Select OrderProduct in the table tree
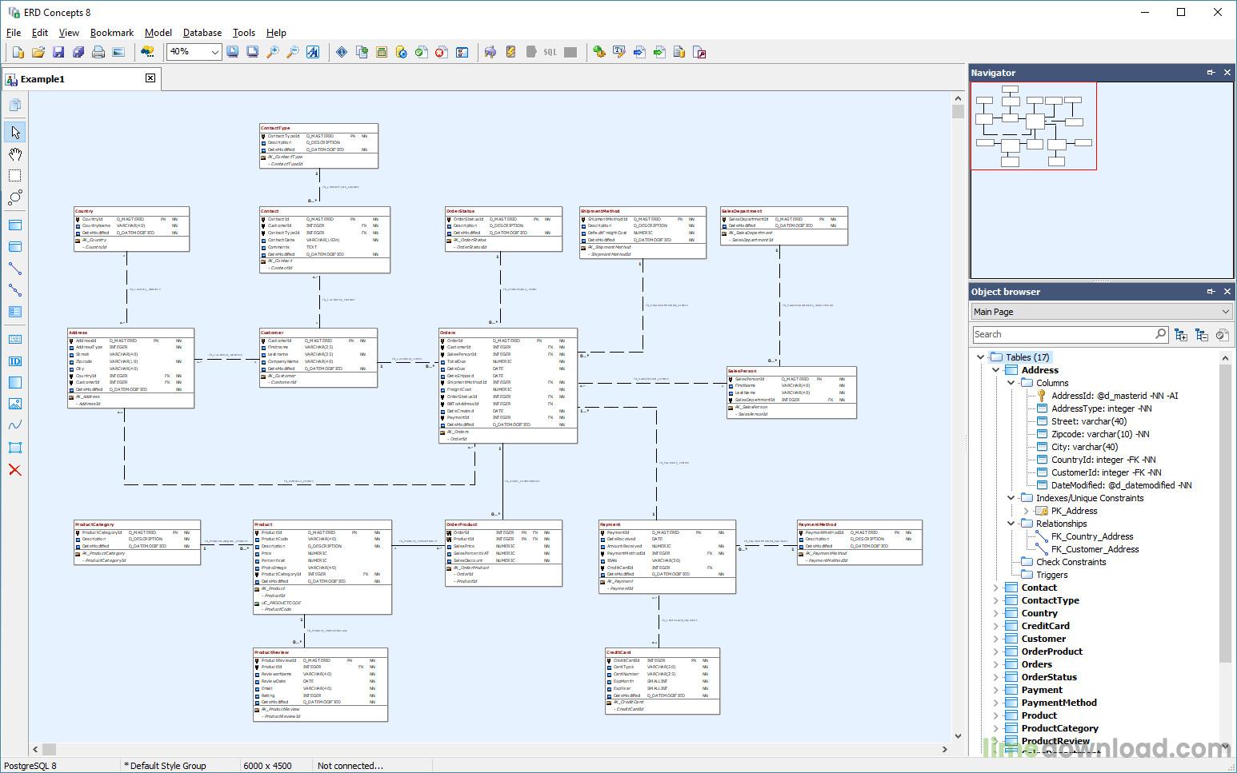Viewport: 1237px width, 773px height. pyautogui.click(x=1051, y=651)
